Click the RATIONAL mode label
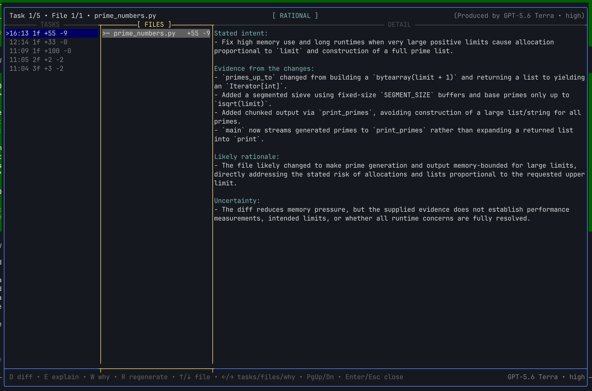Screen dimensions: 592x391 [x=295, y=16]
